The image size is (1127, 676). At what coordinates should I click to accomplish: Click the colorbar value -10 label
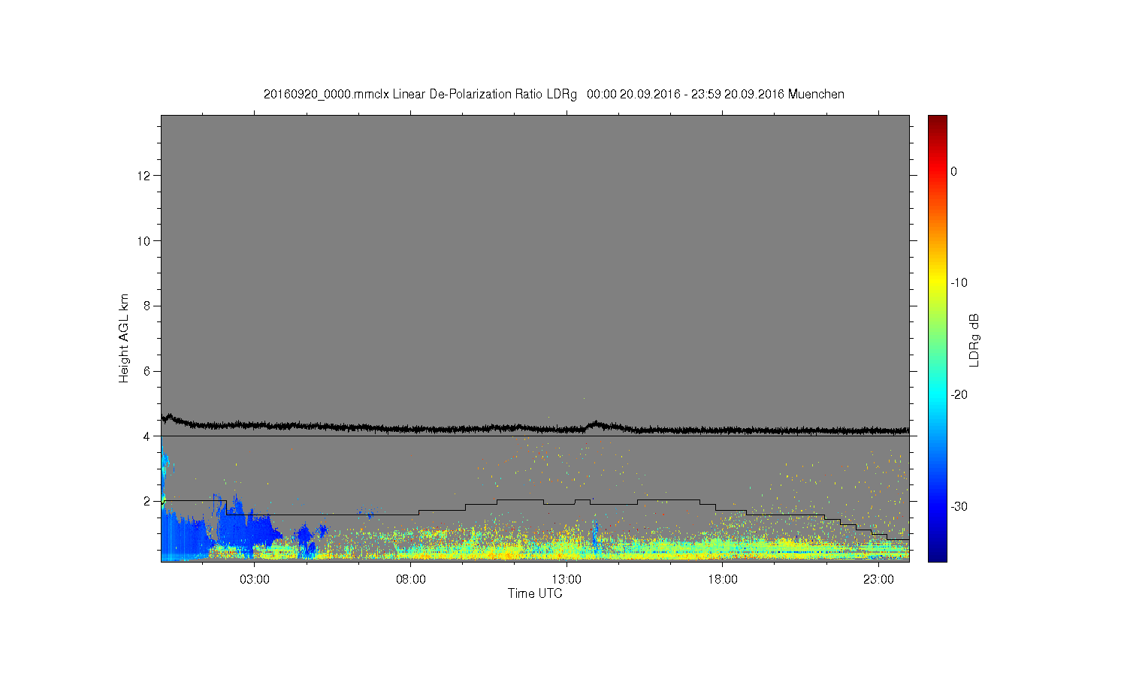coord(959,283)
